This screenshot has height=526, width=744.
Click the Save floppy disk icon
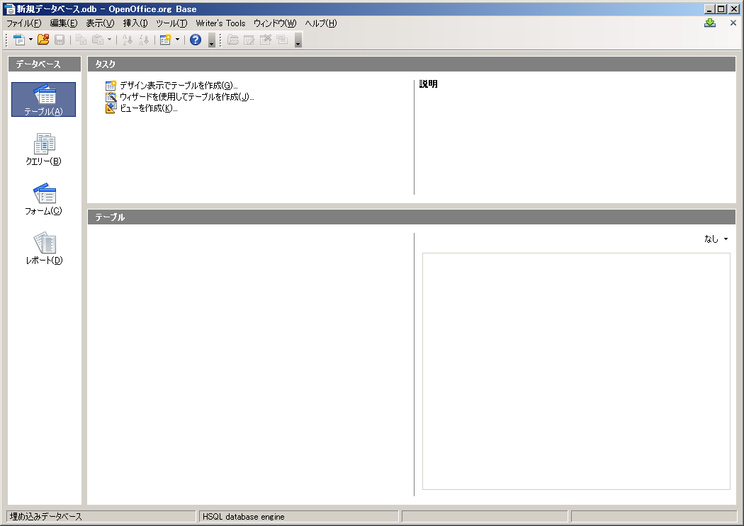click(x=60, y=40)
